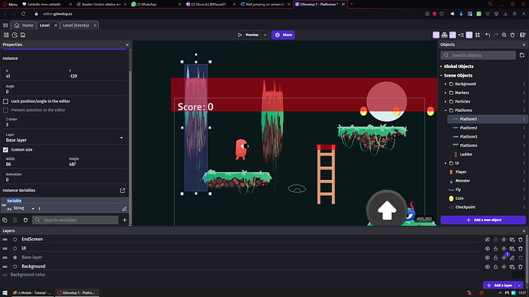Open the zoom options icon in toolbar

504,35
